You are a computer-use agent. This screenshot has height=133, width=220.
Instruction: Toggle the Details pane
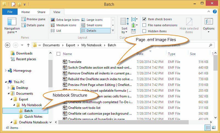point(33,25)
